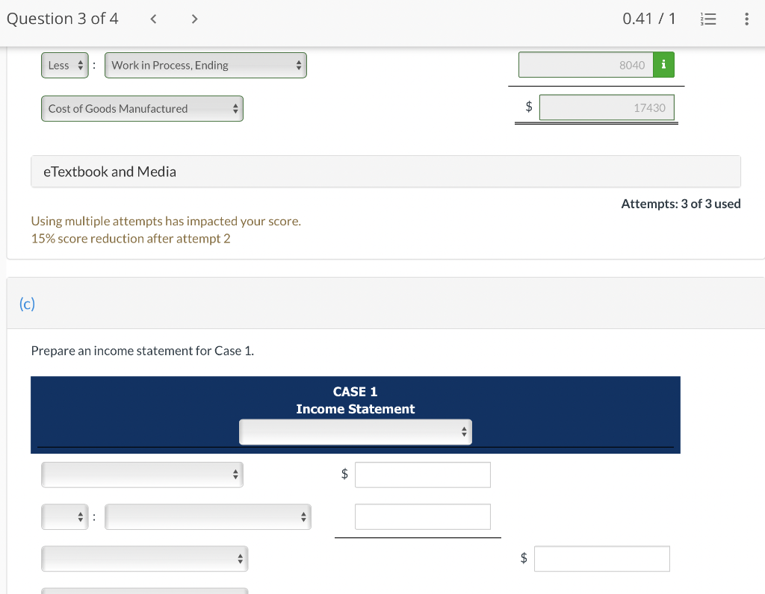The height and width of the screenshot is (594, 765).
Task: Open the Less dropdown near the top
Action: pyautogui.click(x=65, y=65)
